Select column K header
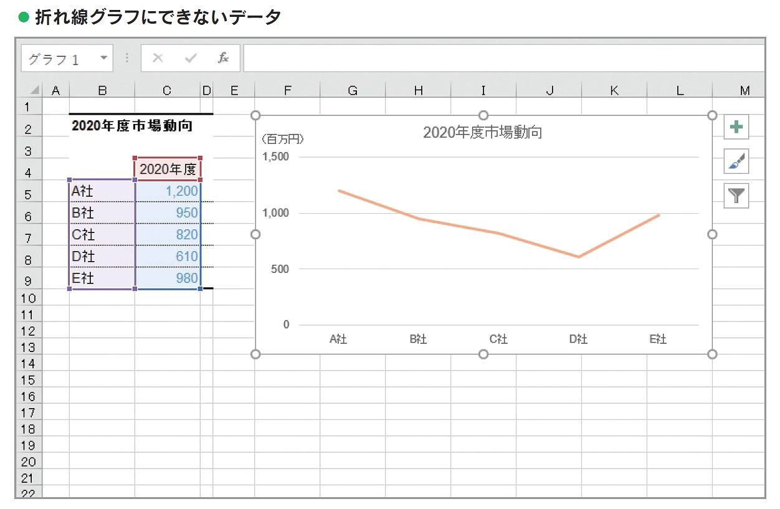This screenshot has width=780, height=509. point(614,91)
